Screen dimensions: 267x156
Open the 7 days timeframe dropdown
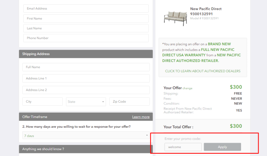coord(86,135)
